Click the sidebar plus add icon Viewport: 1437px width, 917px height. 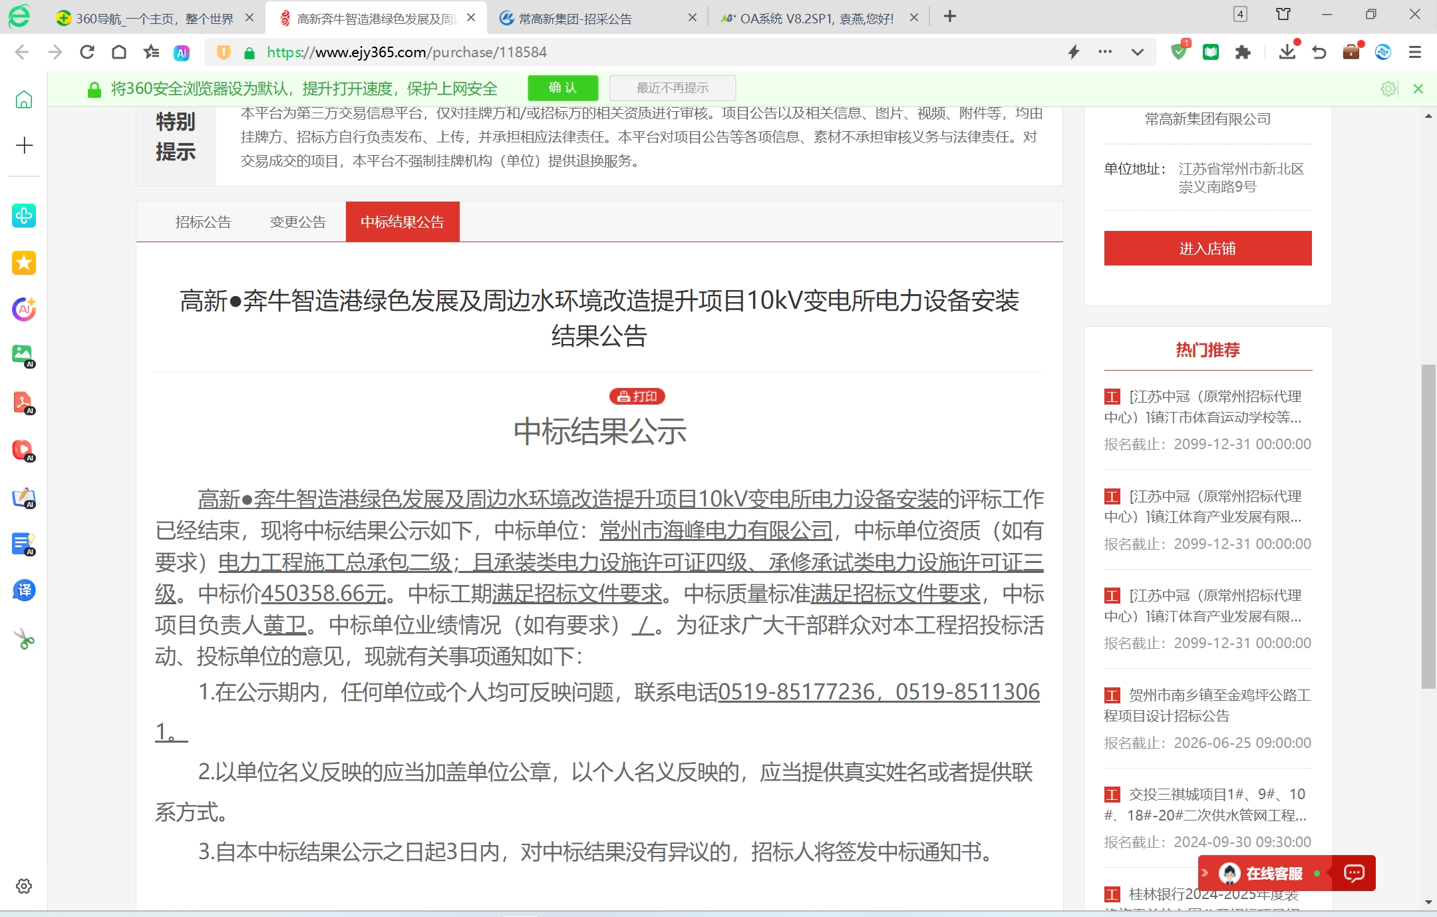coord(24,145)
